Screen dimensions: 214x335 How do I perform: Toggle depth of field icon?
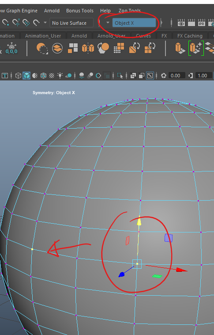coord(107,76)
